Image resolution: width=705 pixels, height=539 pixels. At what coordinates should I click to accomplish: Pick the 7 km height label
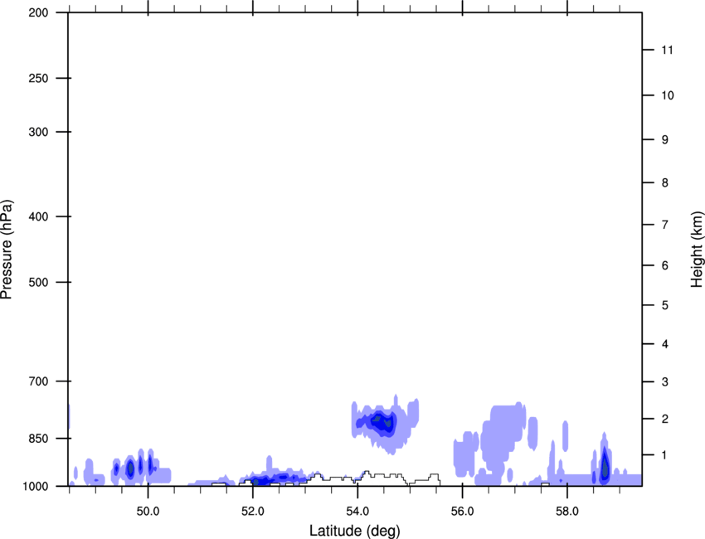click(665, 225)
